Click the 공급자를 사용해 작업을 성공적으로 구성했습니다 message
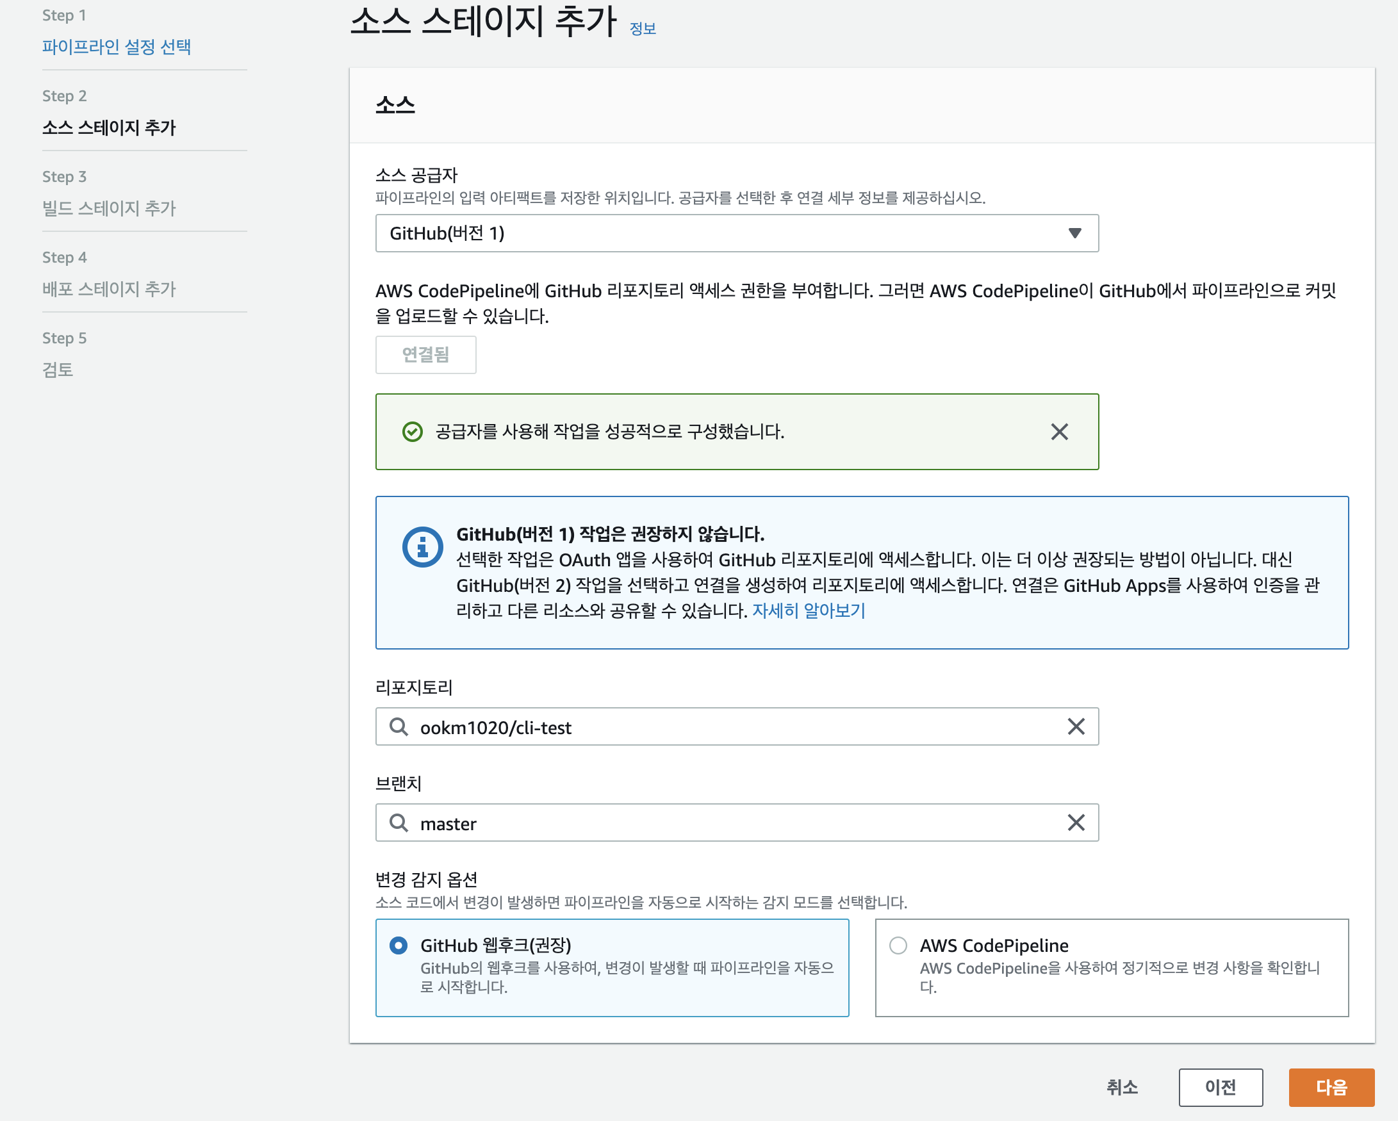The width and height of the screenshot is (1398, 1121). (x=609, y=432)
